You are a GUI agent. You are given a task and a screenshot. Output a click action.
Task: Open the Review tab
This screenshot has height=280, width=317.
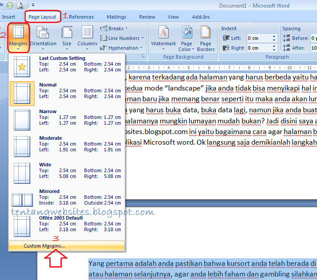pos(147,17)
